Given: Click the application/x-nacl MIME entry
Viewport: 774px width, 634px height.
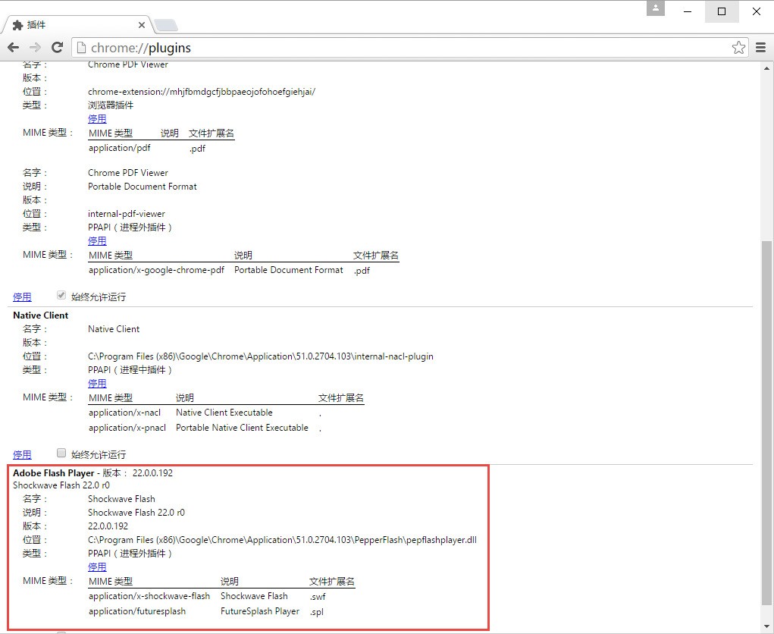Looking at the screenshot, I should tap(125, 413).
